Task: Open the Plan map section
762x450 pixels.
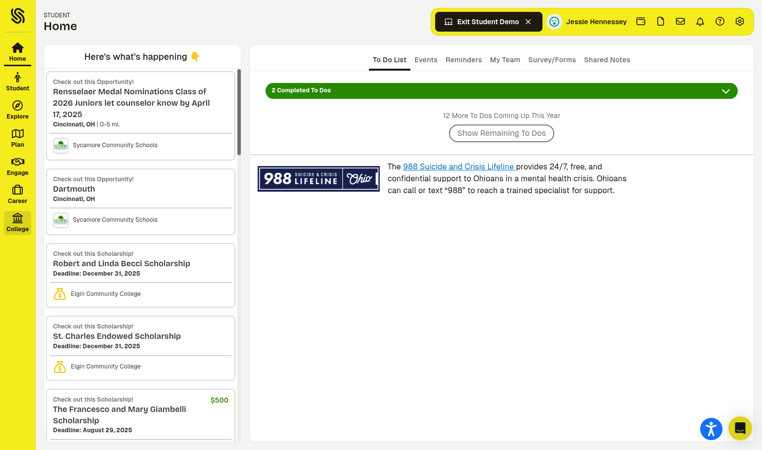Action: [x=17, y=138]
